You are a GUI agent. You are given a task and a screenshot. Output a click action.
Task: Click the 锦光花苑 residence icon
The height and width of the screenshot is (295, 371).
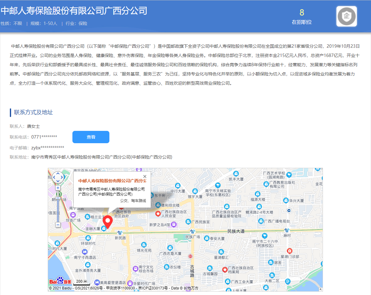tap(144, 245)
